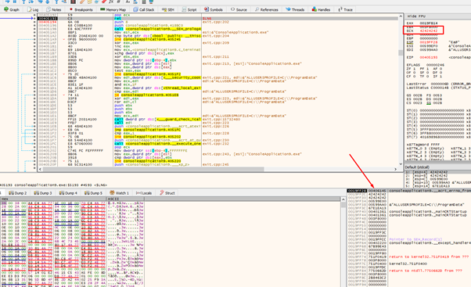
Task: Select the ESP register value 0019FF28
Action: click(x=428, y=42)
